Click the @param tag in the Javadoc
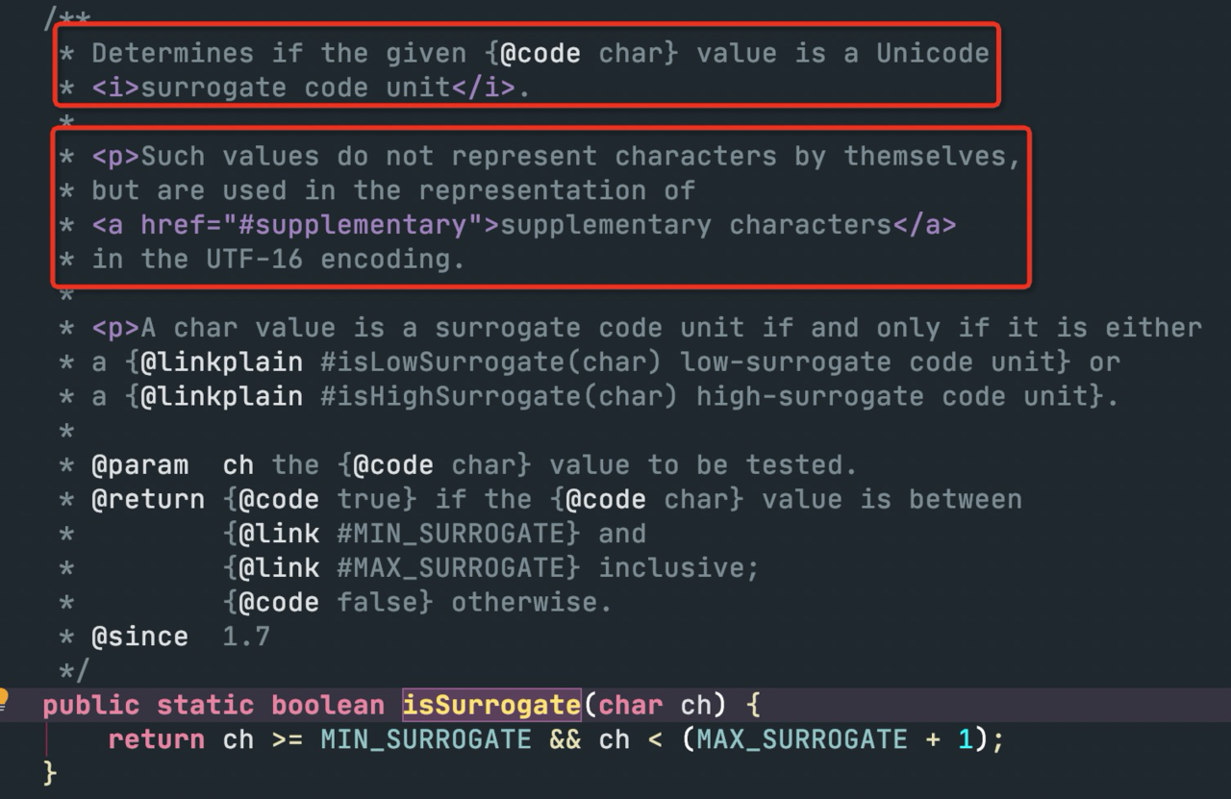Image resolution: width=1231 pixels, height=799 pixels. pyautogui.click(x=139, y=465)
